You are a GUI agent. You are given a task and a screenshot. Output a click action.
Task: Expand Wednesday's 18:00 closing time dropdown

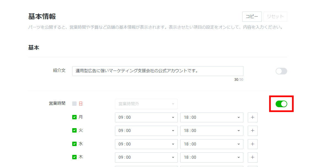[211, 144]
